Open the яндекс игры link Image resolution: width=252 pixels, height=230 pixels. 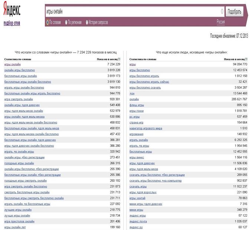pos(138,216)
